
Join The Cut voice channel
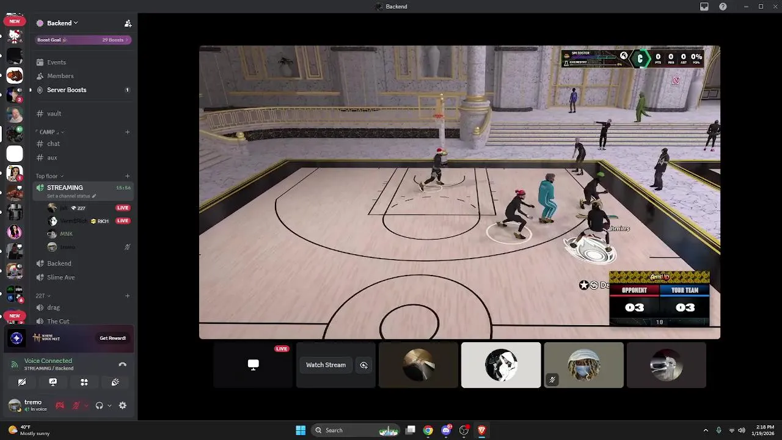[82, 321]
